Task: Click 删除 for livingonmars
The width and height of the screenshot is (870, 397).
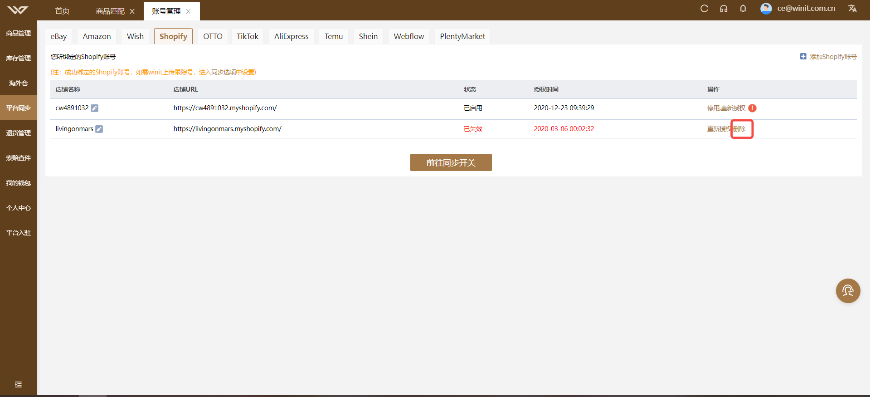Action: pyautogui.click(x=739, y=129)
